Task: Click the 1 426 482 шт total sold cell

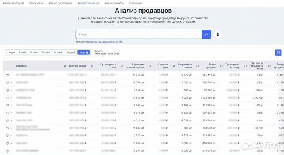Action: [x=208, y=97]
